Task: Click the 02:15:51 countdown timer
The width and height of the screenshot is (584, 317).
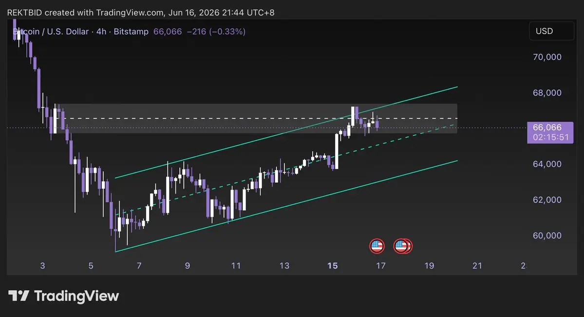Action: pyautogui.click(x=551, y=137)
